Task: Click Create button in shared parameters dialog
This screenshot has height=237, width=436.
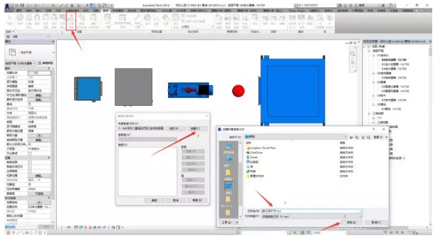Action: [197, 129]
